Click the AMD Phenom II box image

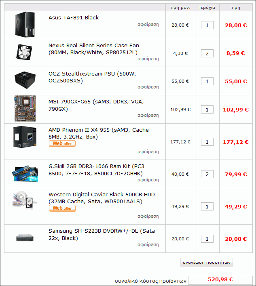(25, 137)
